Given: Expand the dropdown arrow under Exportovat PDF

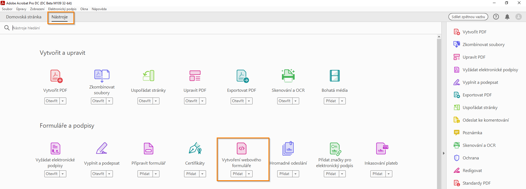Looking at the screenshot, I should (249, 101).
